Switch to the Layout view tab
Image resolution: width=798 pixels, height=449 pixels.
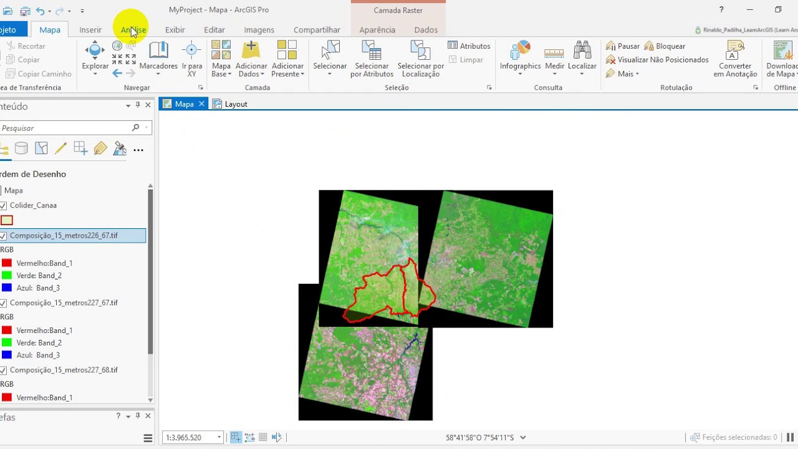(x=230, y=104)
